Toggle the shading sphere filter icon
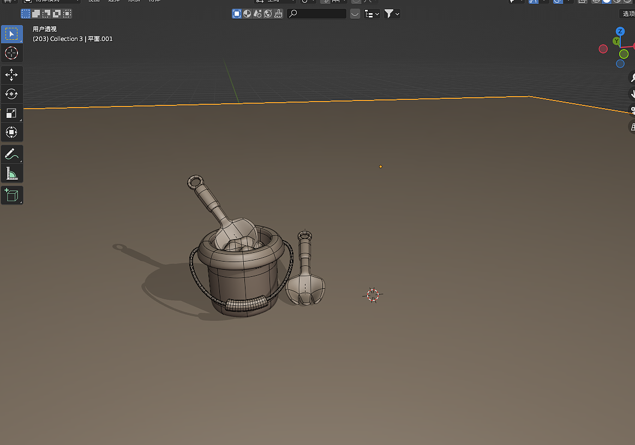635x445 pixels. [x=247, y=14]
